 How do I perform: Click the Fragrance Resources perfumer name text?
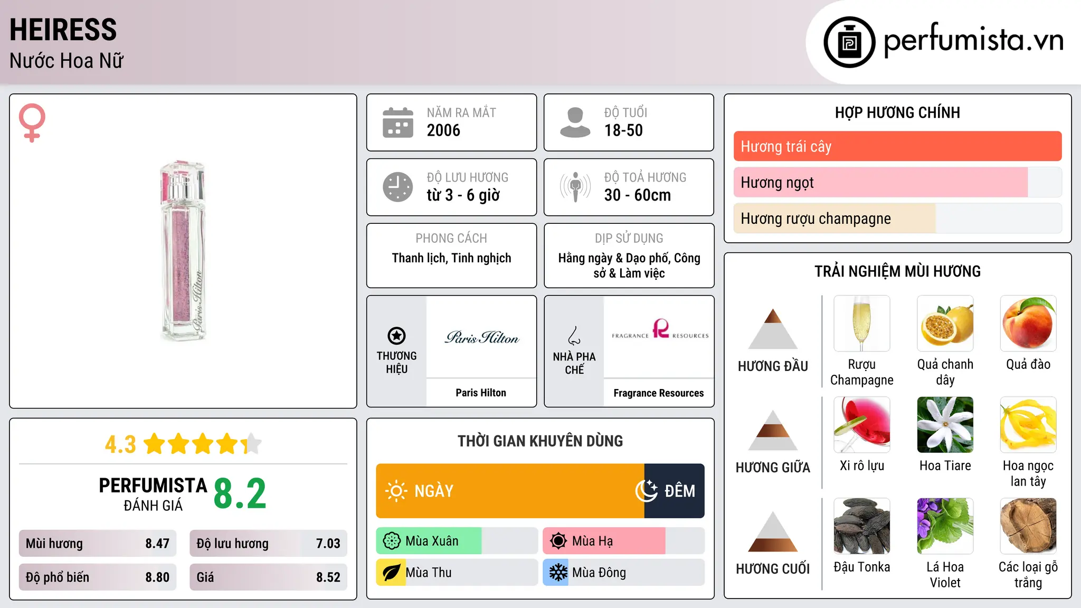coord(659,393)
